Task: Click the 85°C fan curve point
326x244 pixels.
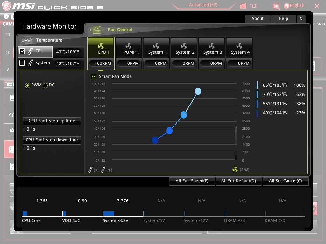Action: coord(198,91)
